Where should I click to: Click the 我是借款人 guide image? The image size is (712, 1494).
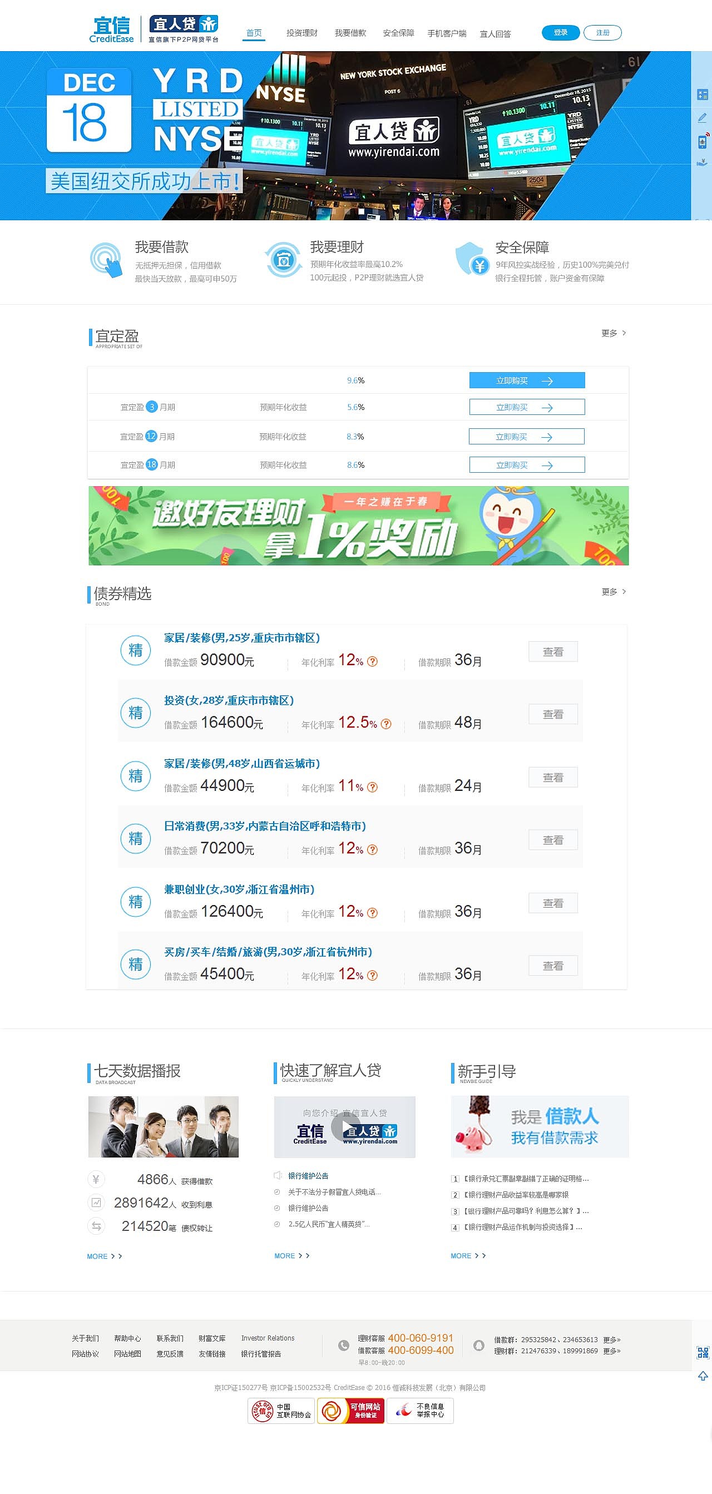[x=540, y=1127]
